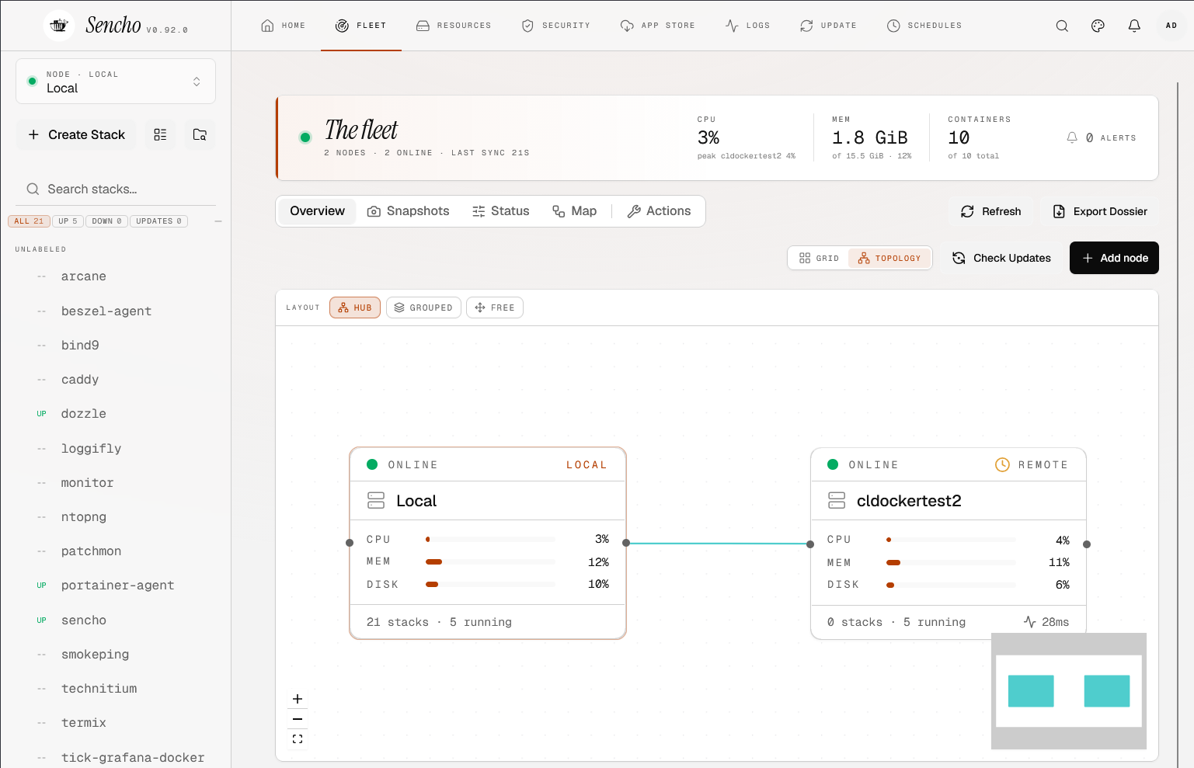The width and height of the screenshot is (1194, 768).
Task: Click the cldockertest2 server icon
Action: [x=837, y=501]
